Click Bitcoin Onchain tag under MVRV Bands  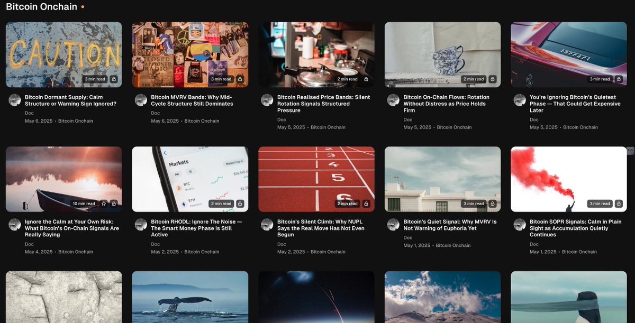pos(202,121)
